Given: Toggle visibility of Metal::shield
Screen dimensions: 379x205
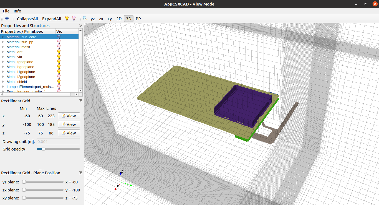Looking at the screenshot, I should [x=59, y=82].
